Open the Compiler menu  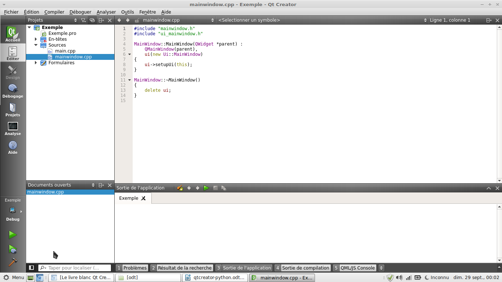(x=54, y=12)
